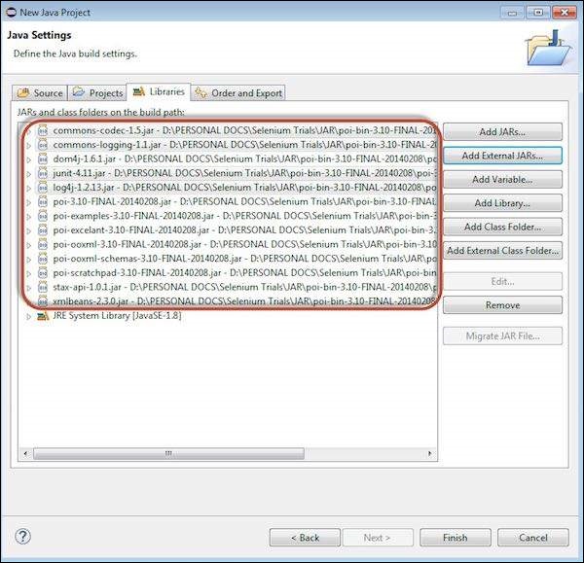Click the scrollbar left arrow
The image size is (584, 563).
[25, 453]
